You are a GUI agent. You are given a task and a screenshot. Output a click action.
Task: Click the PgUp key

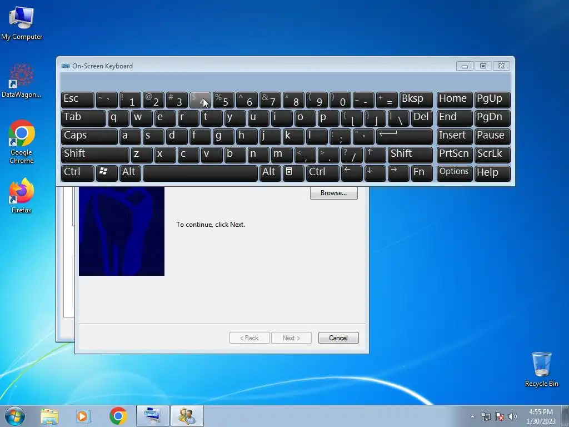tap(492, 100)
